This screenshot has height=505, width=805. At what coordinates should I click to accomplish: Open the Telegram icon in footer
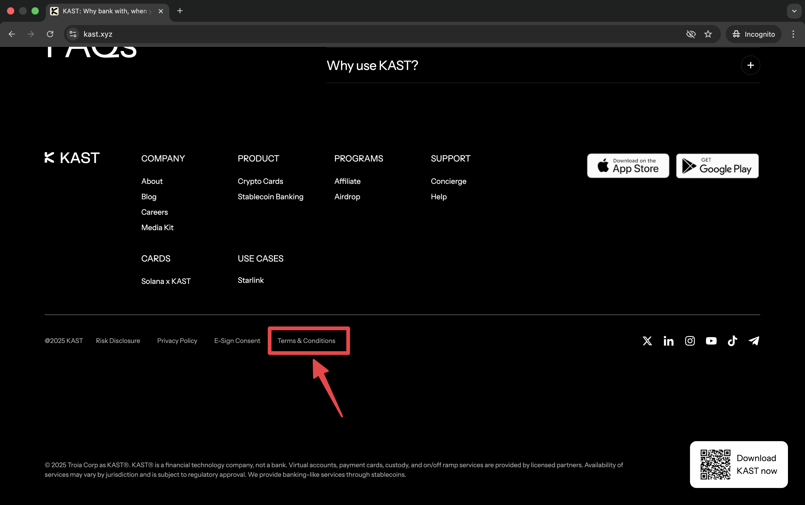pyautogui.click(x=754, y=341)
